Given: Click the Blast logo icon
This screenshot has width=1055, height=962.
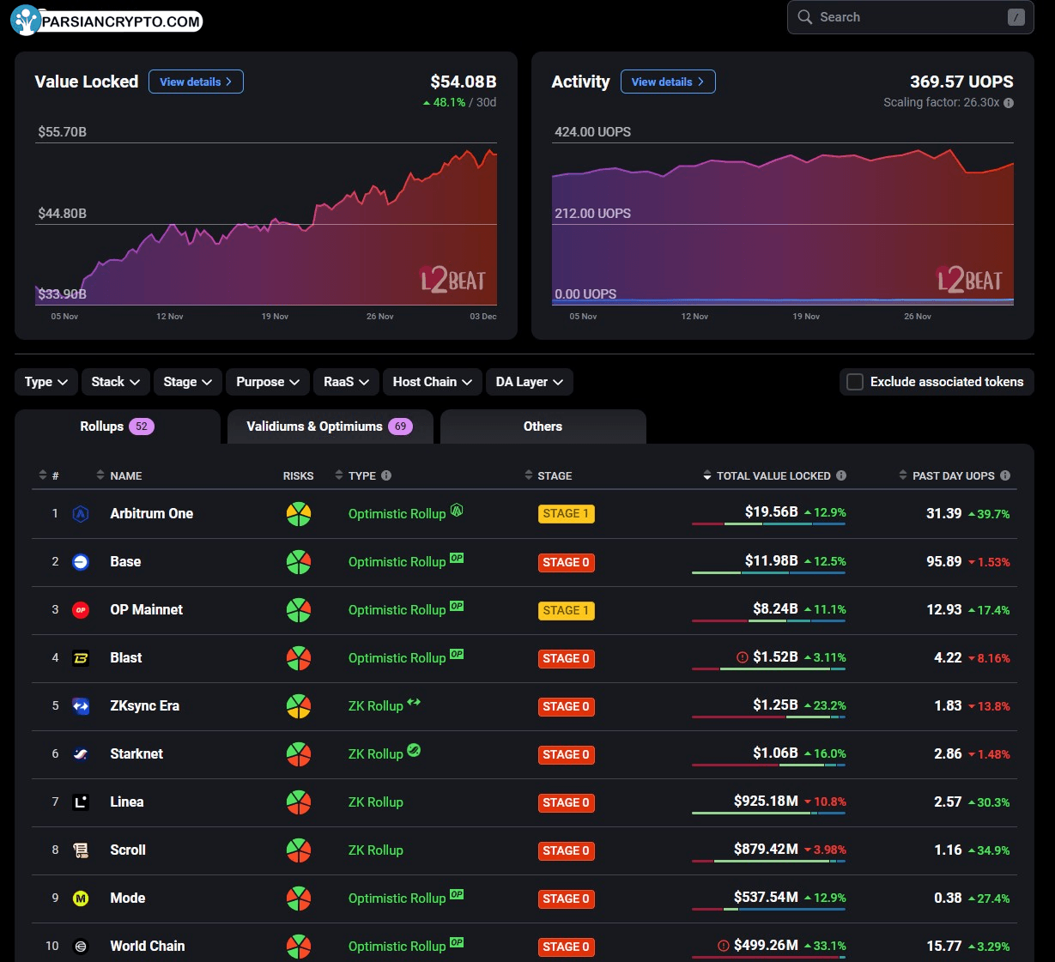Looking at the screenshot, I should point(81,658).
